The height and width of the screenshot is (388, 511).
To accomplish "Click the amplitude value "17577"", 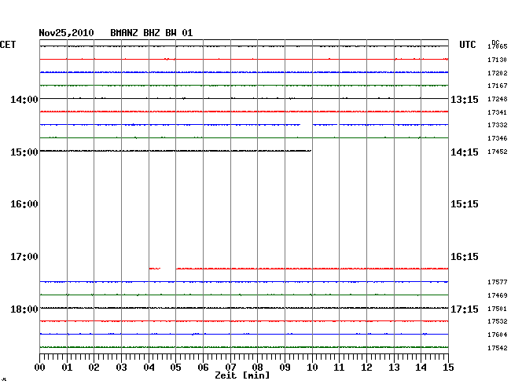I will (498, 282).
